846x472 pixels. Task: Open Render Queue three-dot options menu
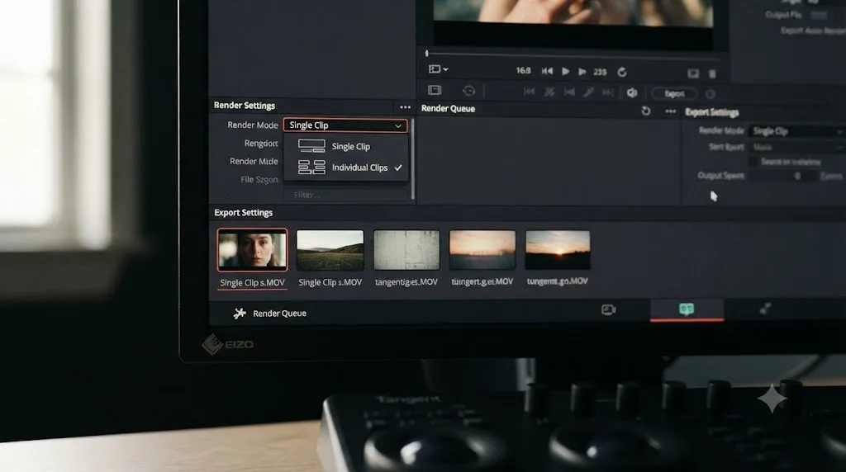[x=671, y=111]
